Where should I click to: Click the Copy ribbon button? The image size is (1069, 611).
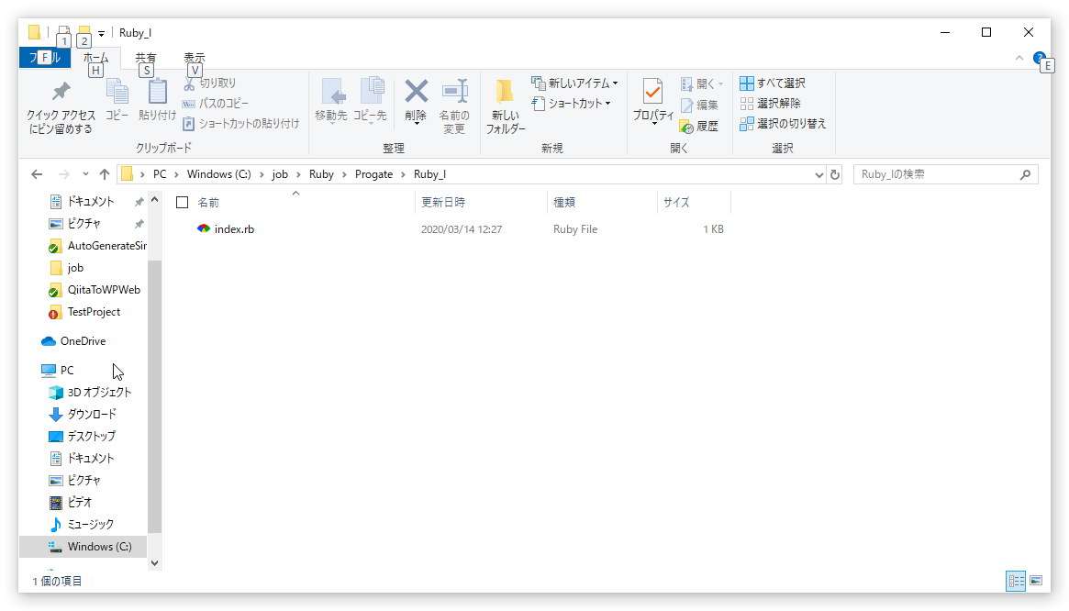(x=117, y=100)
